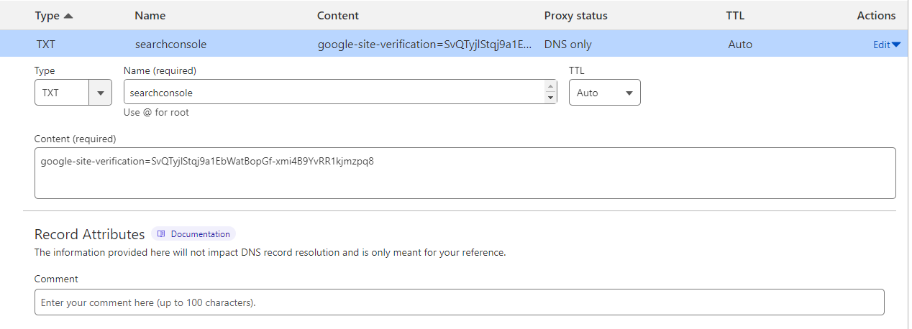Increase the Name field stepper up arrow
912x329 pixels.
551,86
